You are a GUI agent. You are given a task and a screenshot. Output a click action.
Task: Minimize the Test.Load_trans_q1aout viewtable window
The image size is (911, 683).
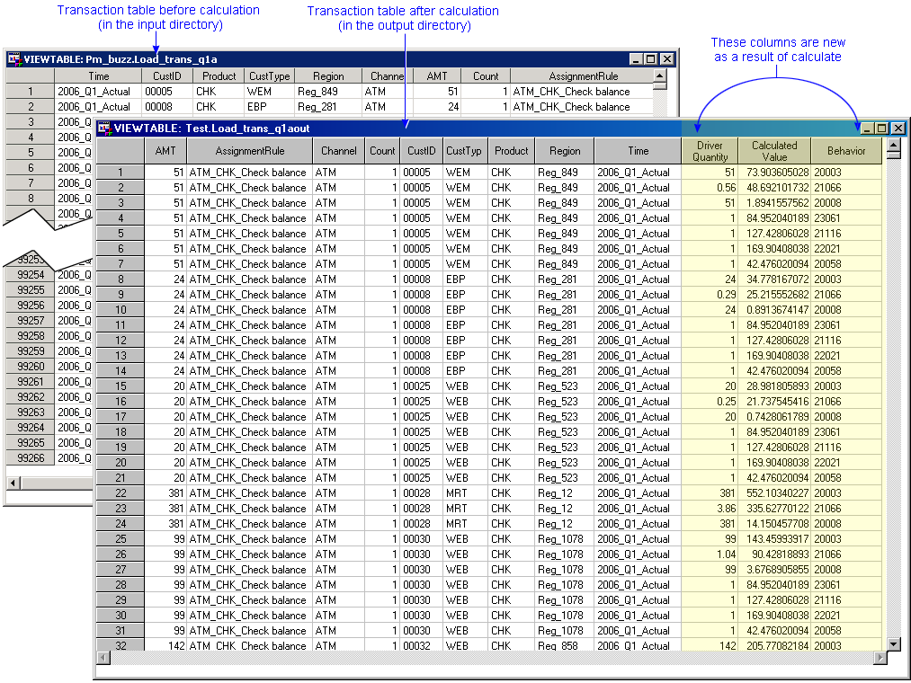coord(866,129)
